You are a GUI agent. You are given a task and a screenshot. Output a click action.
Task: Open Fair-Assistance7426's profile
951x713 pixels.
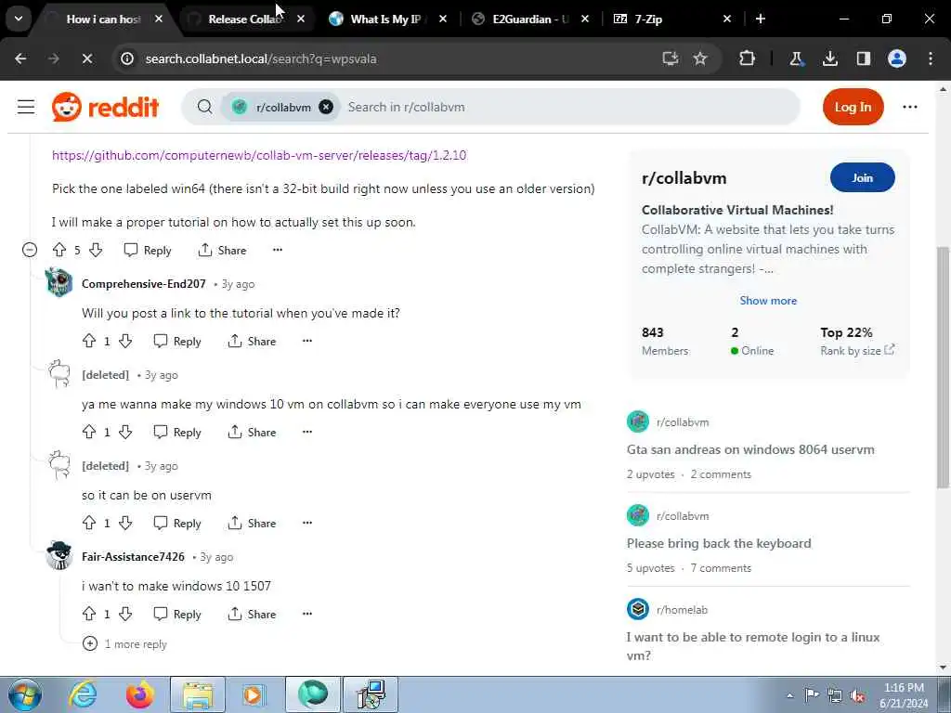(133, 557)
